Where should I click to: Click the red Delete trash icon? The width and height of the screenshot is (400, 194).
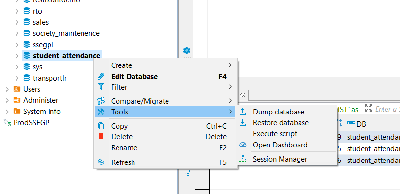coord(101,136)
